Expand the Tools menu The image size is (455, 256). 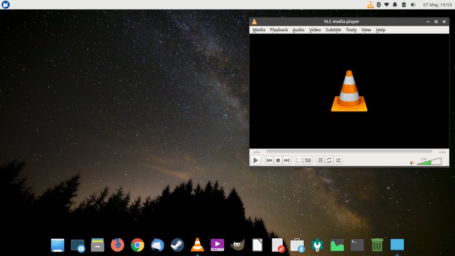351,30
